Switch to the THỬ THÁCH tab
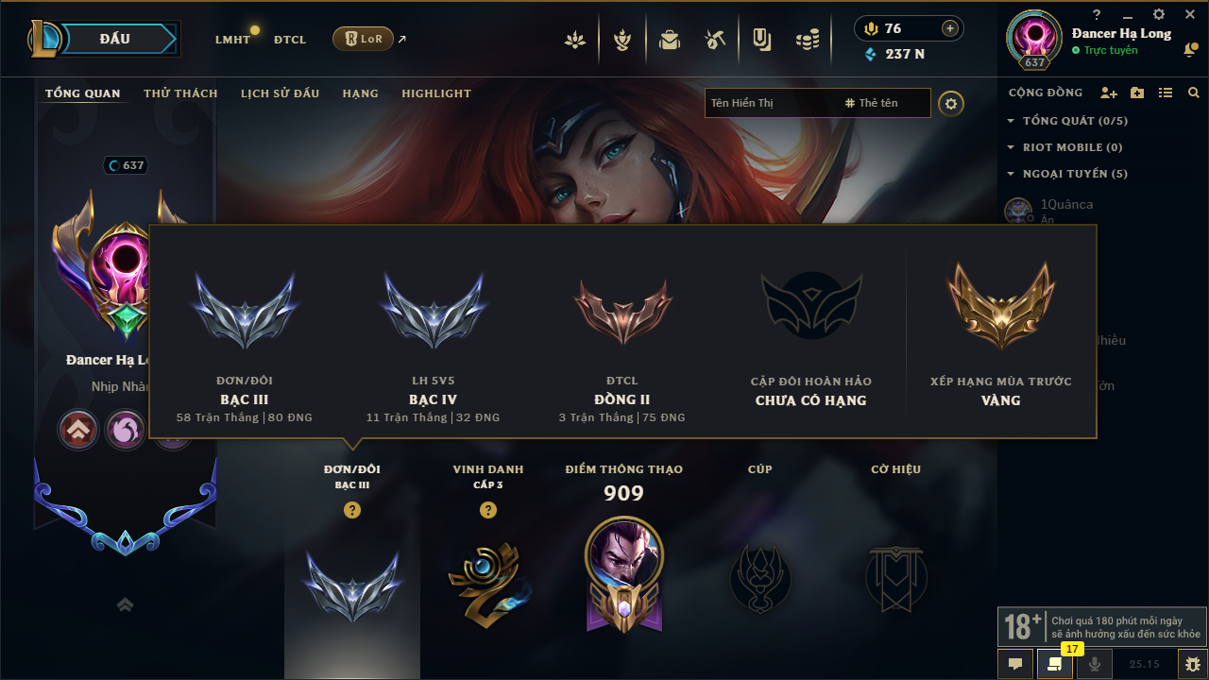The width and height of the screenshot is (1209, 680). [180, 93]
